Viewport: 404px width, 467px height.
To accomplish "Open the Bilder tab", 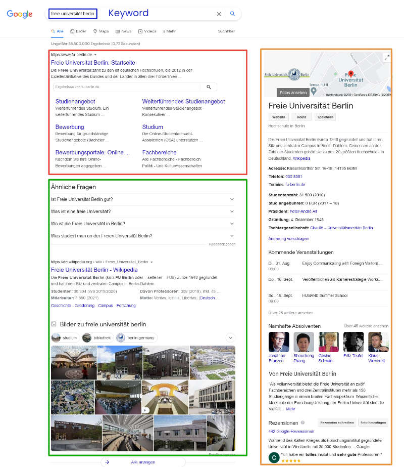I will click(x=78, y=31).
